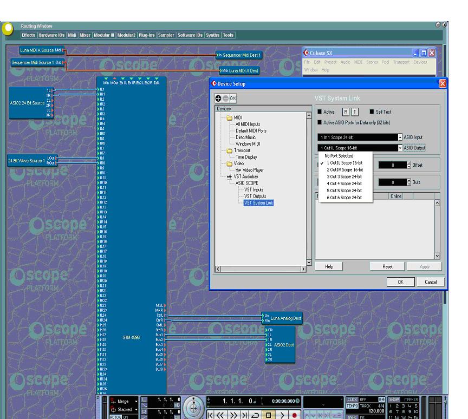Screen dimensions: 468x419
Task: Click the play transport button
Action: click(x=282, y=415)
